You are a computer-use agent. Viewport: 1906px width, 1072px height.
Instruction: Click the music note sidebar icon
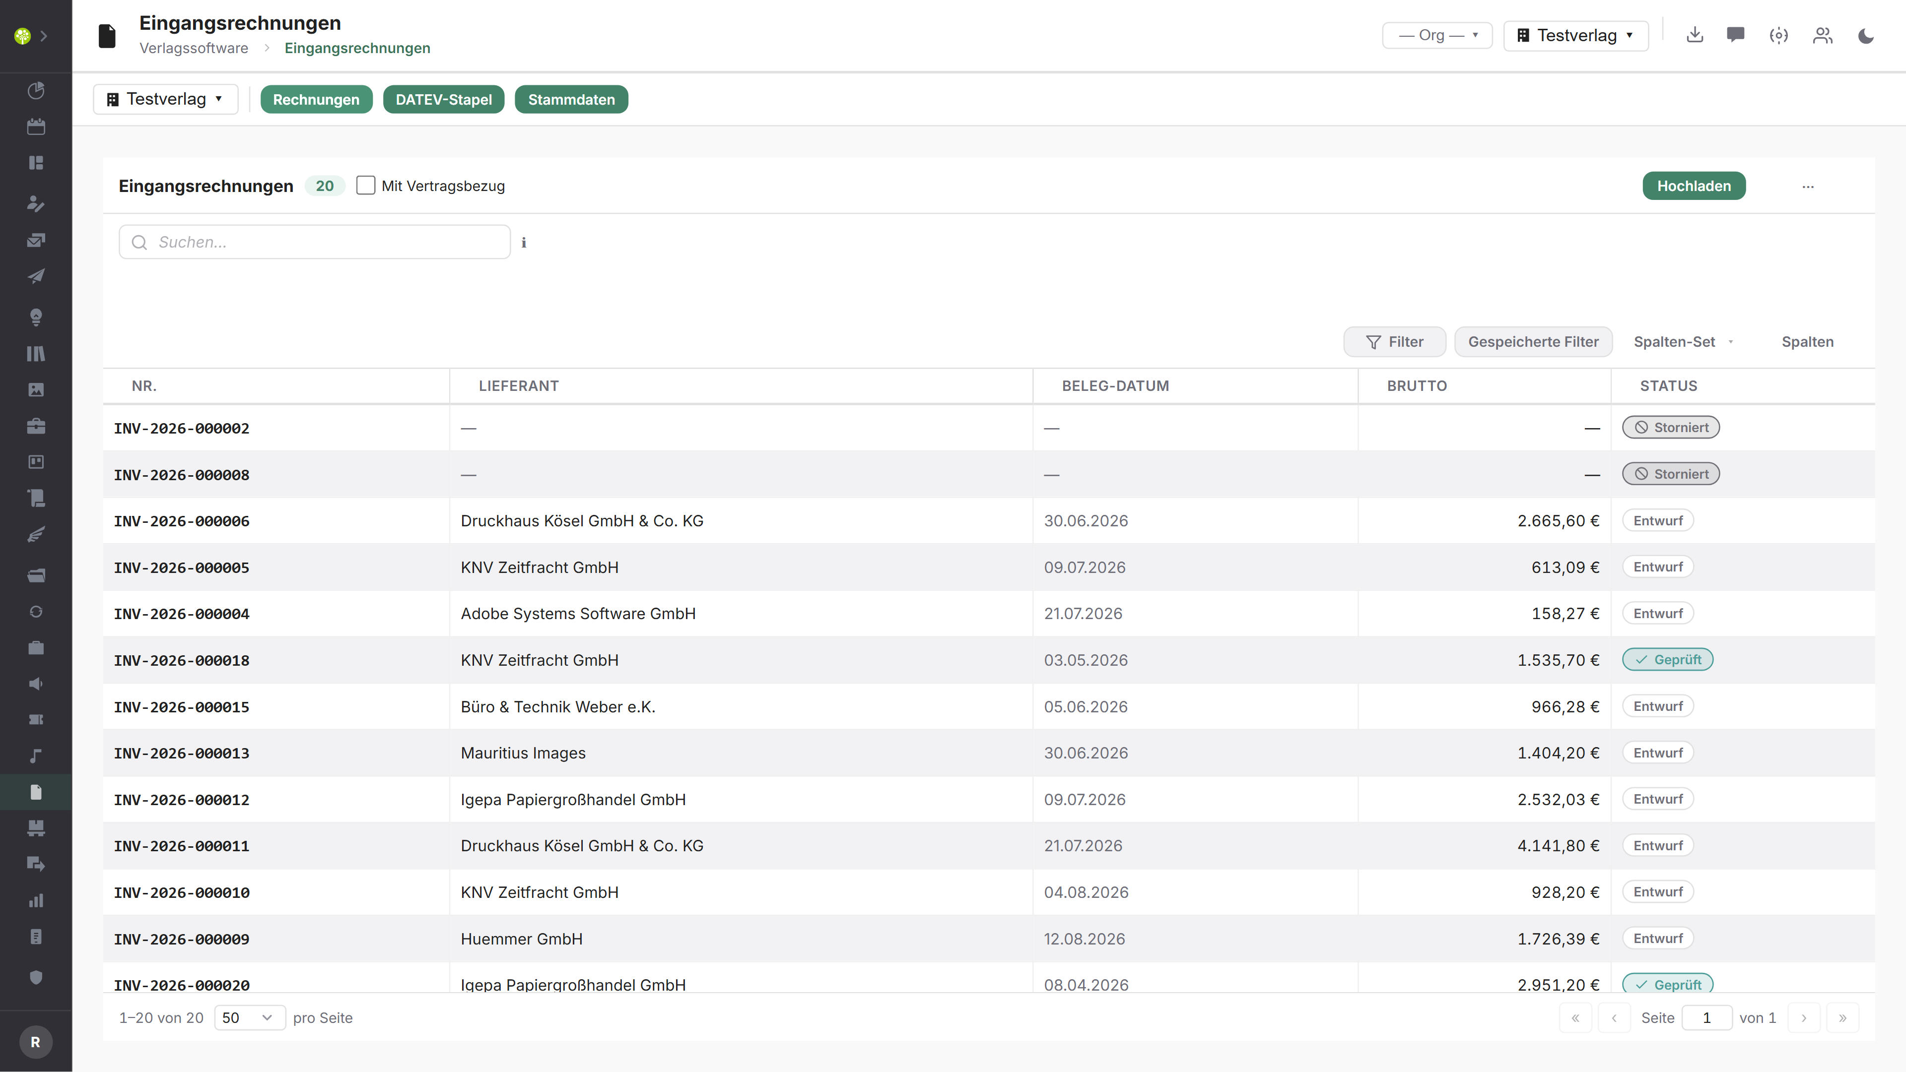click(36, 756)
